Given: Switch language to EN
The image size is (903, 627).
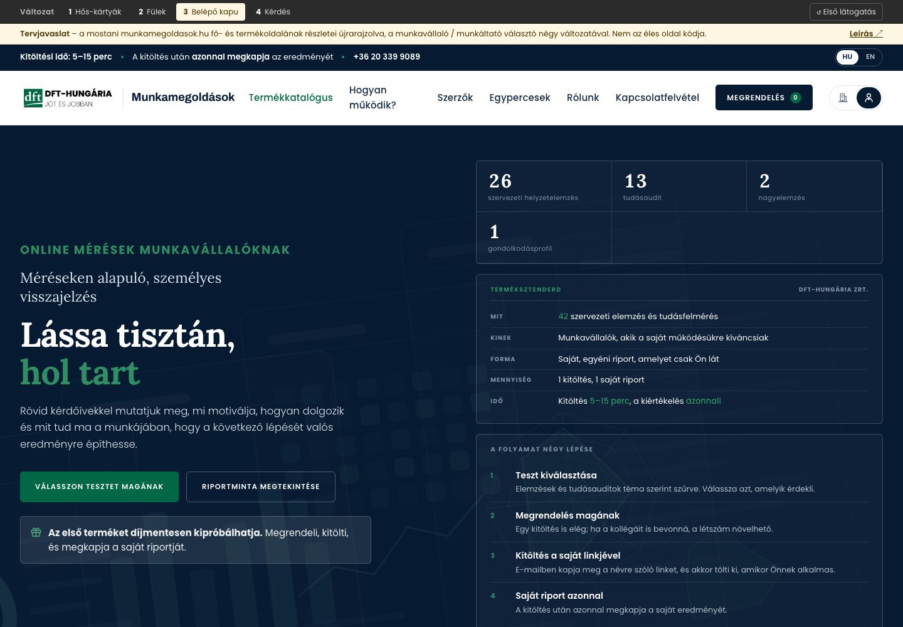Looking at the screenshot, I should click(870, 57).
